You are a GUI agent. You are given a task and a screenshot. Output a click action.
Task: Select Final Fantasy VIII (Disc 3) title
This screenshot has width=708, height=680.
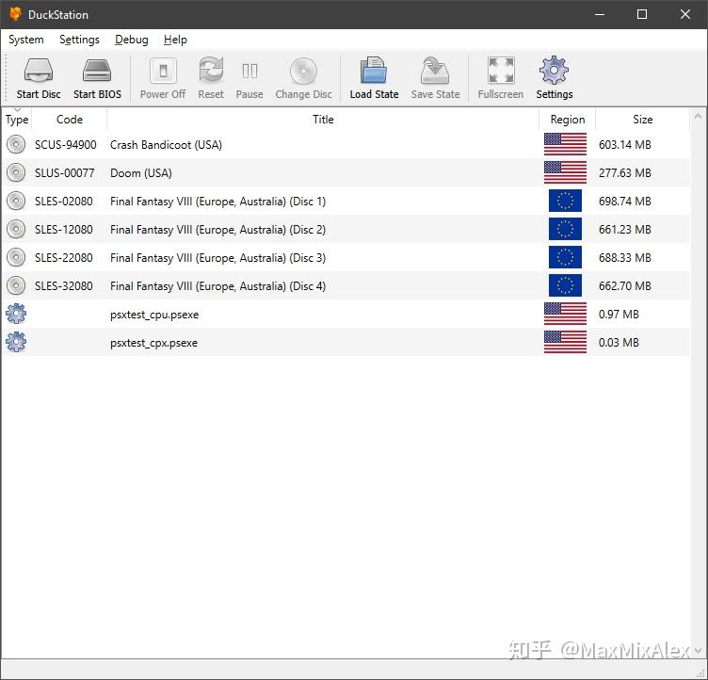[217, 257]
